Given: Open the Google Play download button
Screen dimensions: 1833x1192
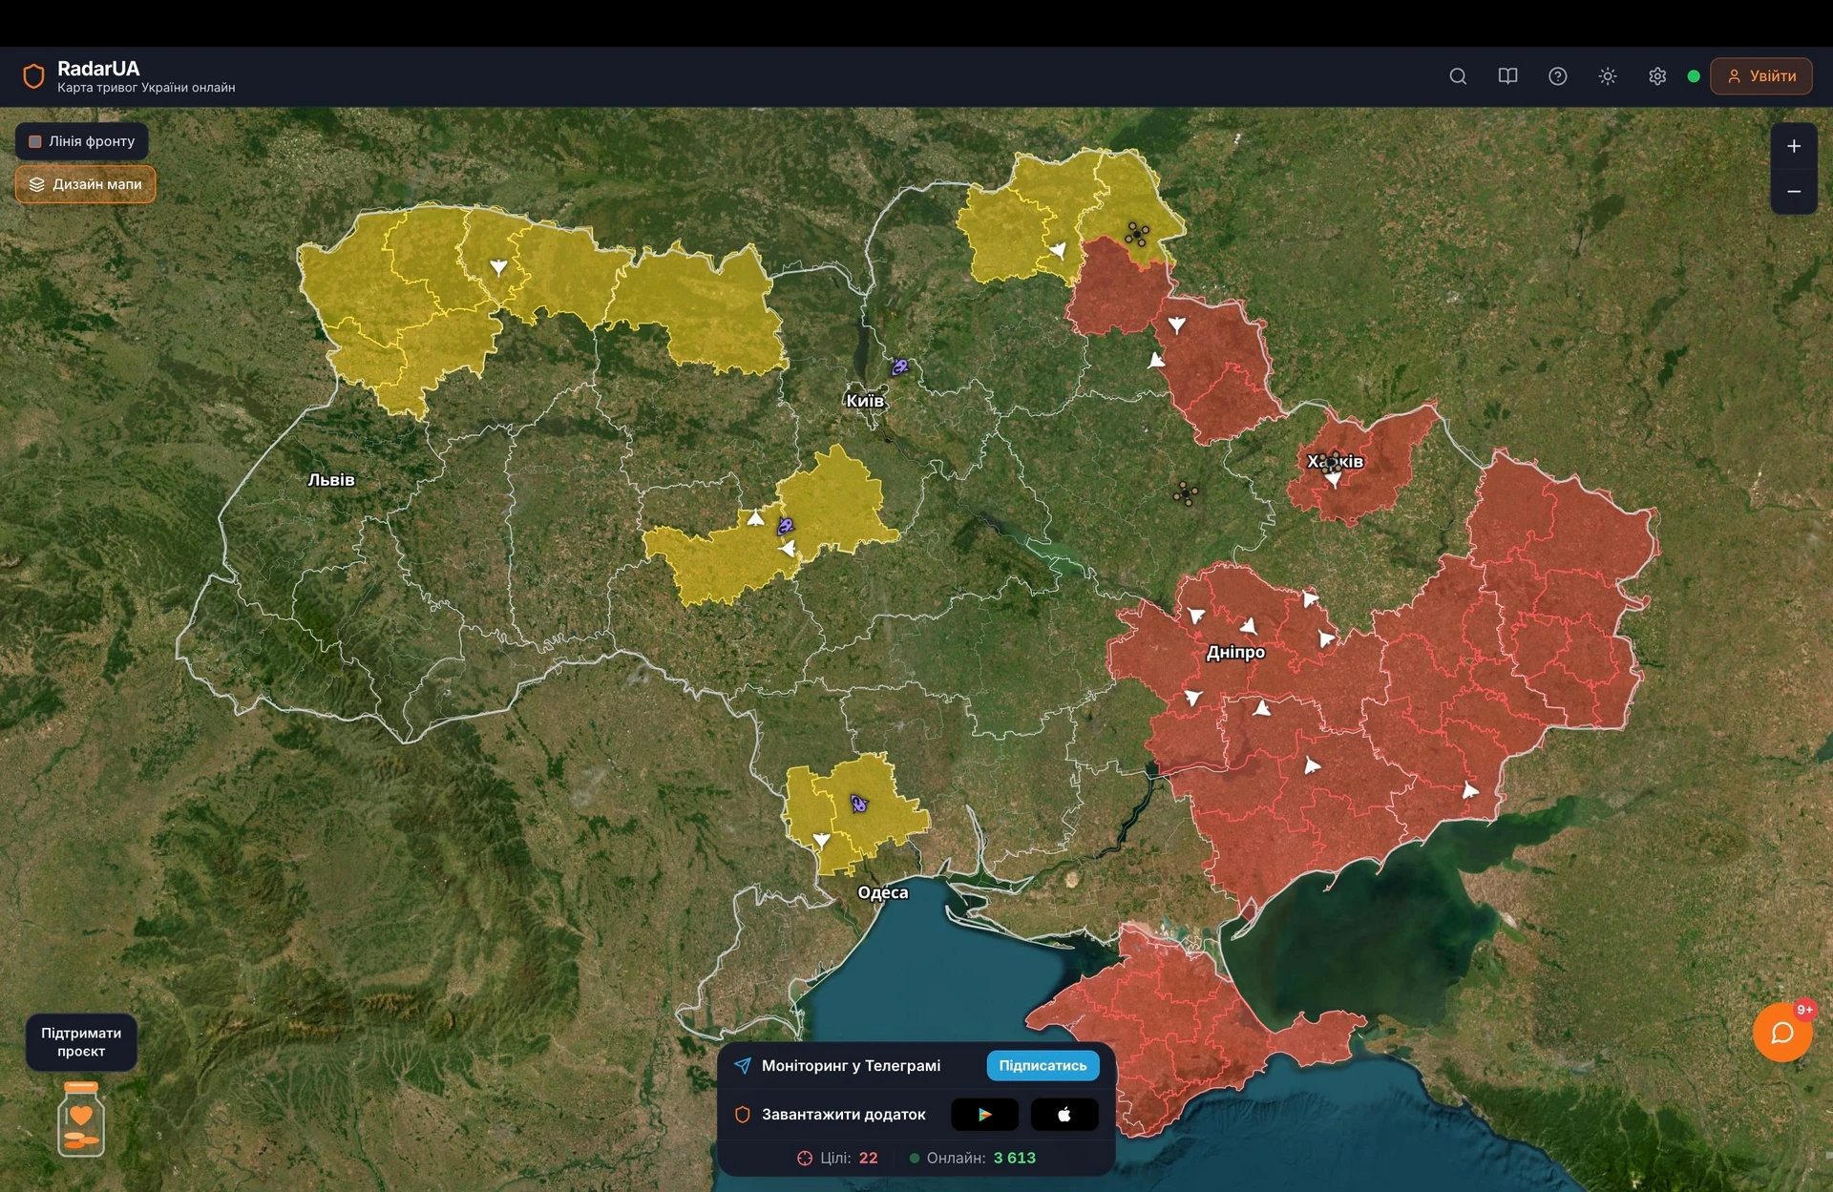Looking at the screenshot, I should [984, 1114].
